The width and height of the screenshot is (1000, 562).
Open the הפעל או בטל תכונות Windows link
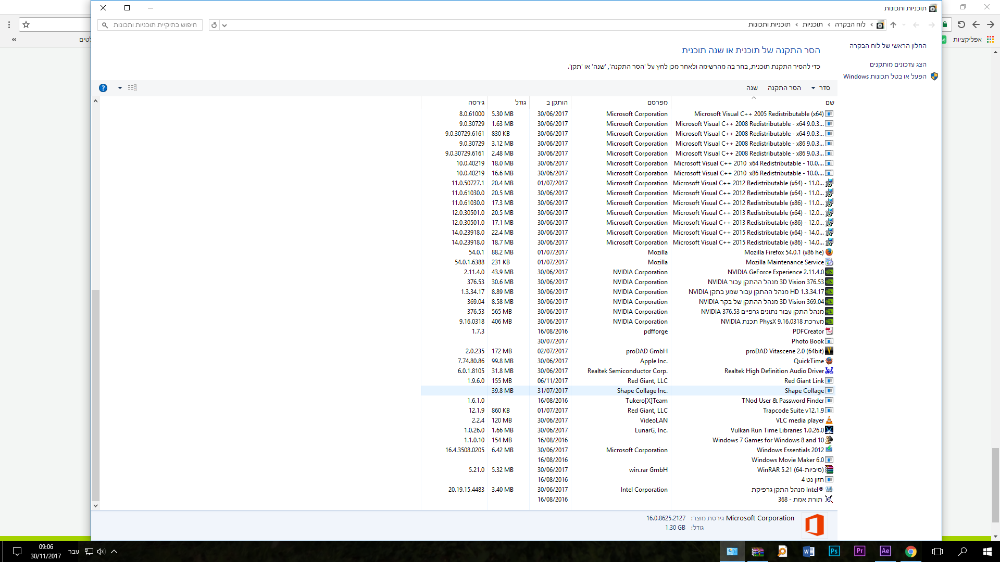point(885,76)
